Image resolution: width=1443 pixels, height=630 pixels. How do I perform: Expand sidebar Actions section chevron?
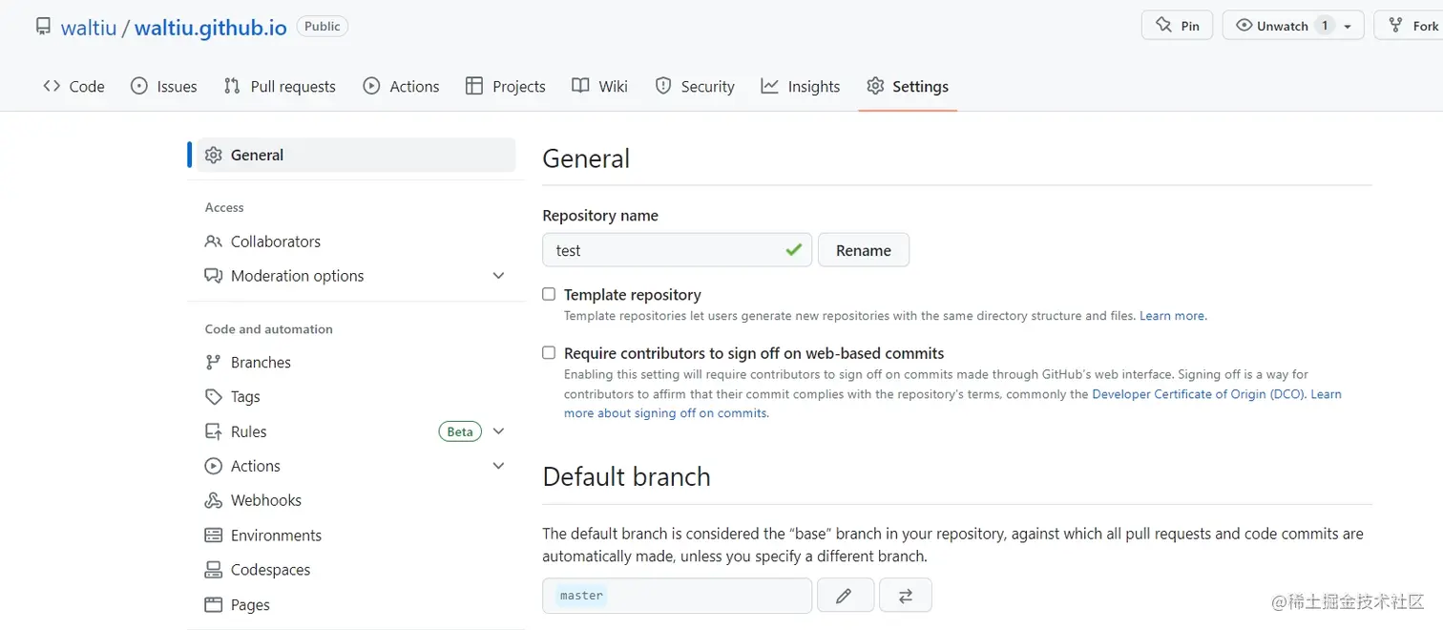498,466
